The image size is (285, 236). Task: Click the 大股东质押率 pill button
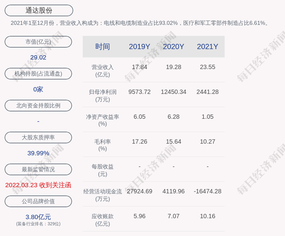coord(38,137)
